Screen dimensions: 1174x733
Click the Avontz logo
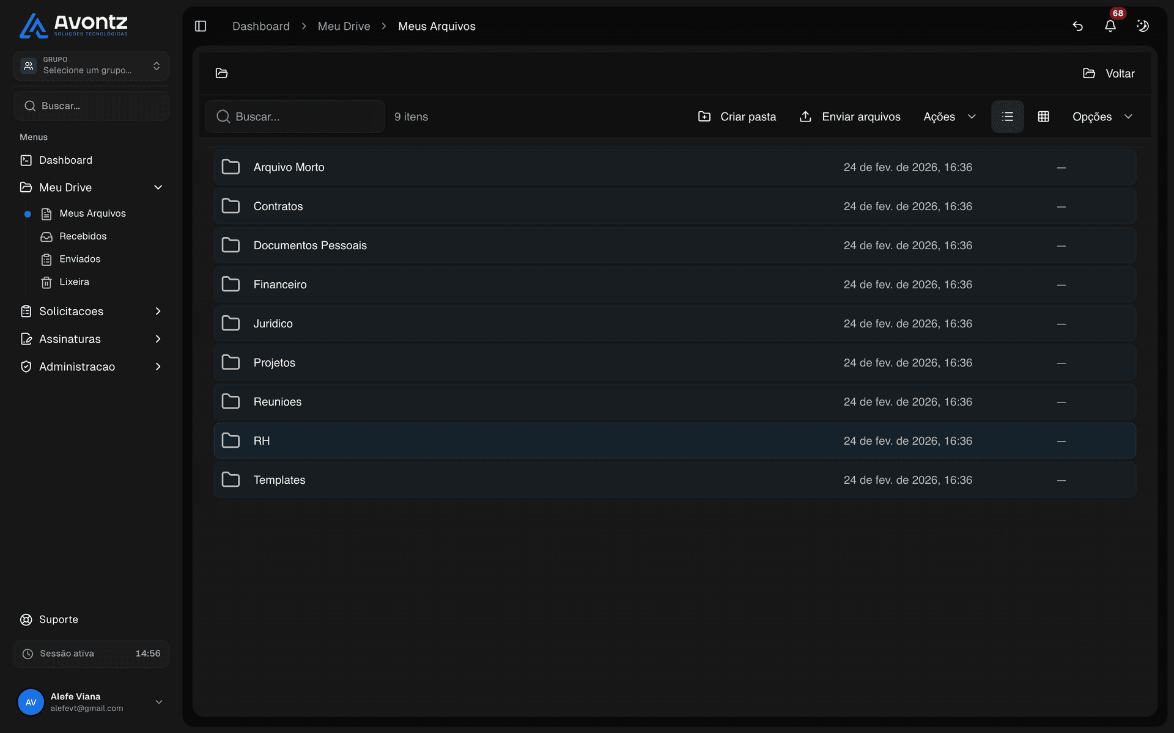pos(73,25)
